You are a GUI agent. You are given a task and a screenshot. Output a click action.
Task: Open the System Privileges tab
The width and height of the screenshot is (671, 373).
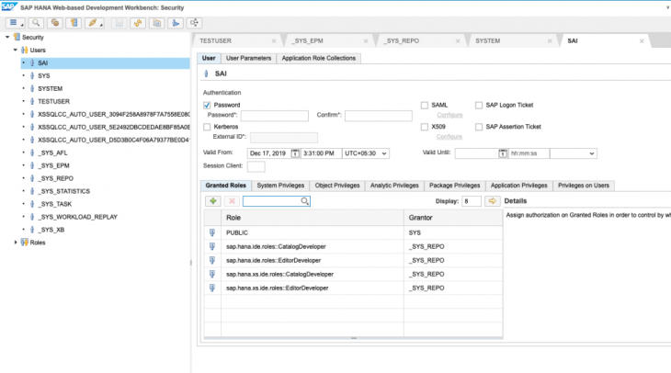tap(280, 186)
